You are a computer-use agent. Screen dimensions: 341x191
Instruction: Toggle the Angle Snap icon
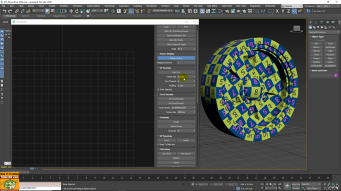[x=131, y=11]
